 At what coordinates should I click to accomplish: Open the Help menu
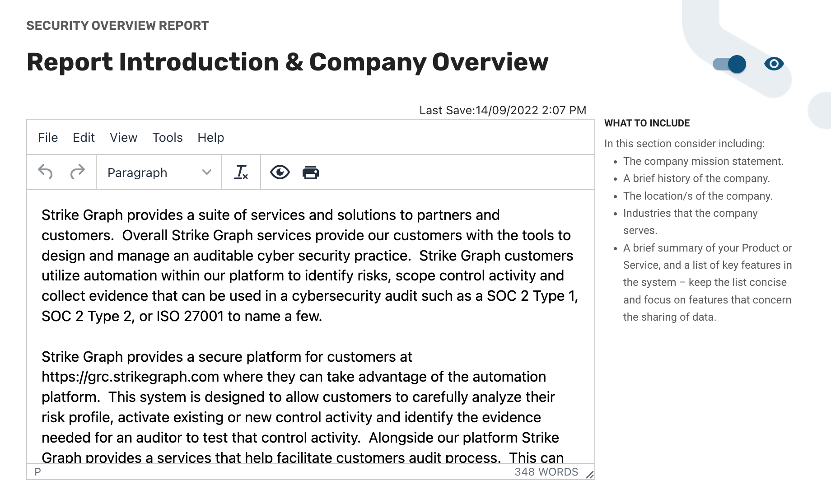[x=210, y=137]
